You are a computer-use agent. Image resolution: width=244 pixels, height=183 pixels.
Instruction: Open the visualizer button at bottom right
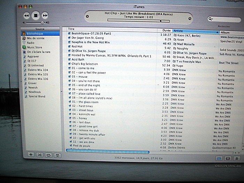[228, 158]
